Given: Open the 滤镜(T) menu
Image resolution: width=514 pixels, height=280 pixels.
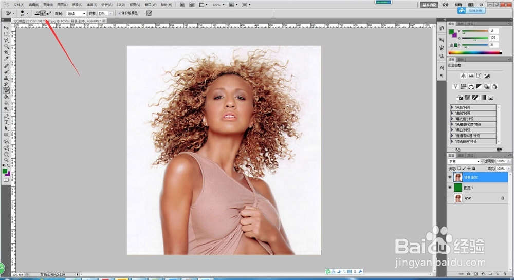Looking at the screenshot, I should point(92,5).
